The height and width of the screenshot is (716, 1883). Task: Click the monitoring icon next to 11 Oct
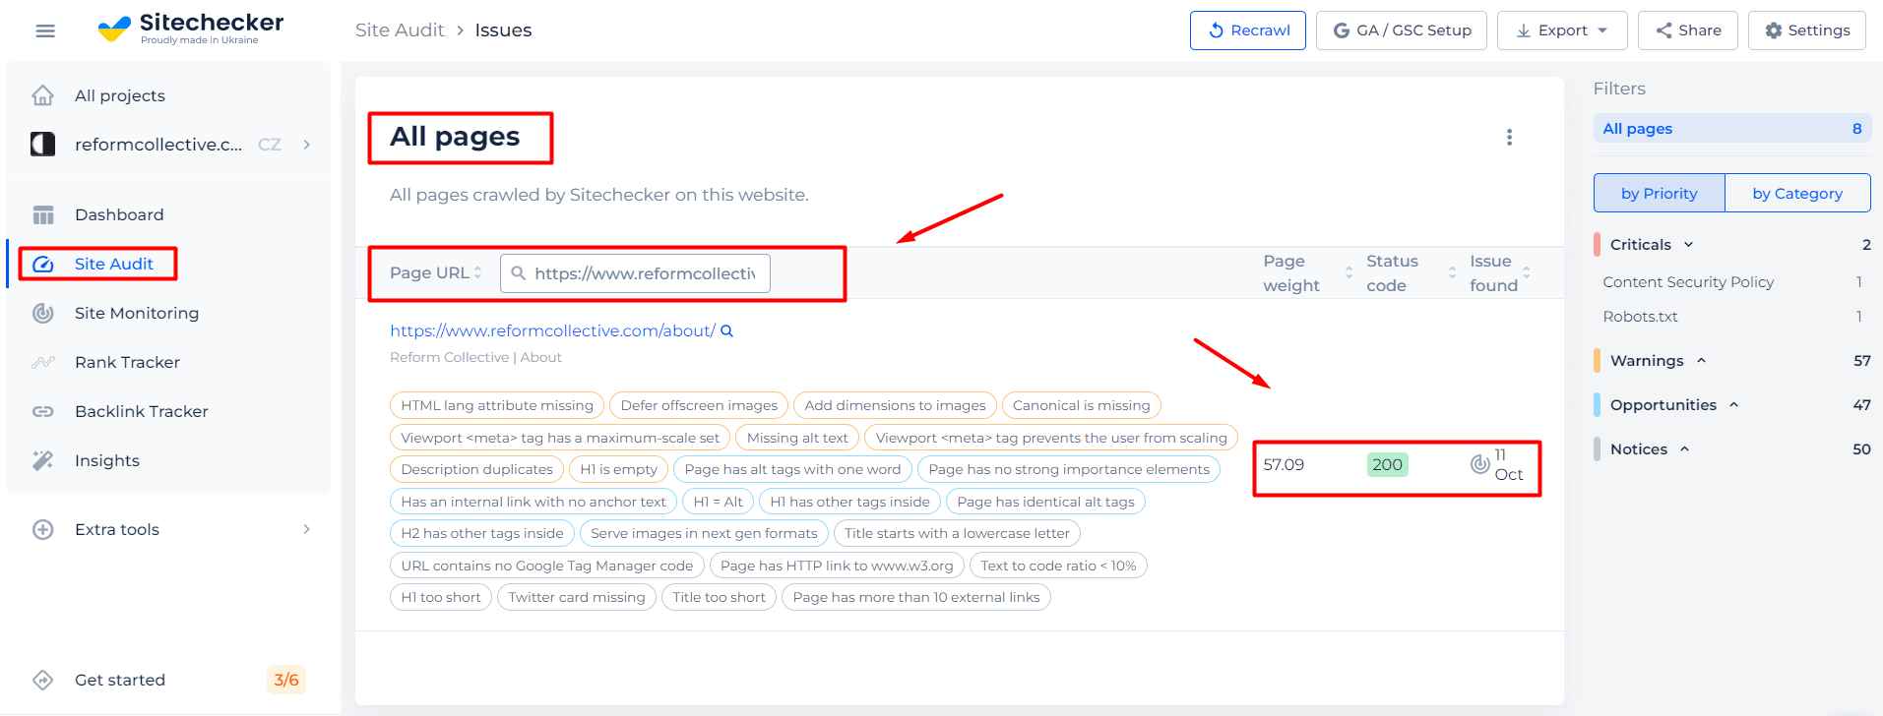point(1479,464)
